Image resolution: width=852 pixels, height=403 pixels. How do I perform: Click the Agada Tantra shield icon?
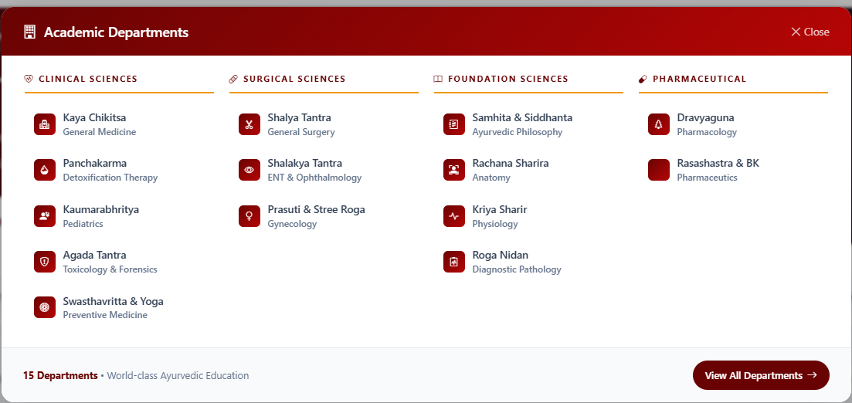(44, 262)
